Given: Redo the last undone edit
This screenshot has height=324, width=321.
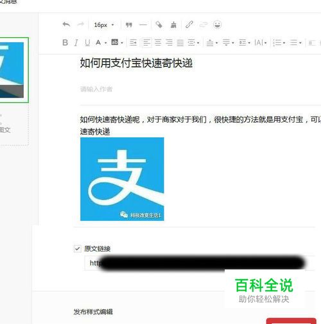Looking at the screenshot, I should [x=81, y=24].
